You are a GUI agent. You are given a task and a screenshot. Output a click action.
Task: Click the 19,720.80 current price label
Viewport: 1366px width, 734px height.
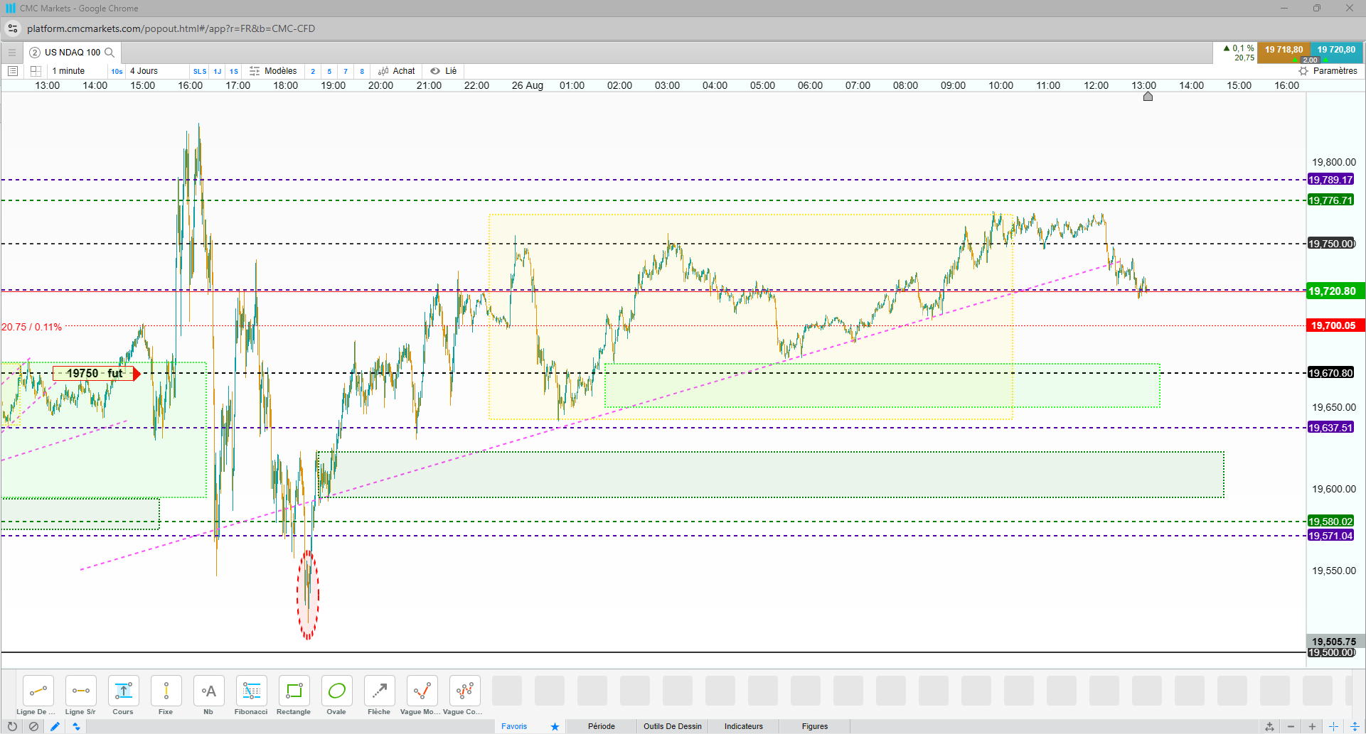(1332, 291)
